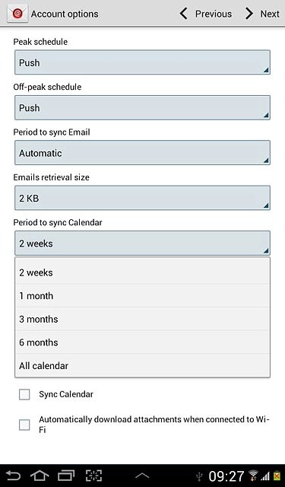
Task: Go back with the Previous button
Action: click(x=206, y=14)
